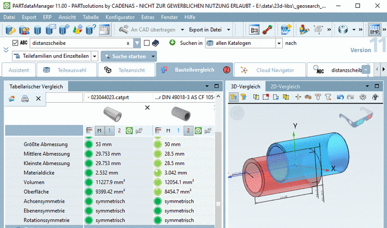Click the red wrench icon in main toolbar
The image size is (387, 228).
[x=267, y=29]
